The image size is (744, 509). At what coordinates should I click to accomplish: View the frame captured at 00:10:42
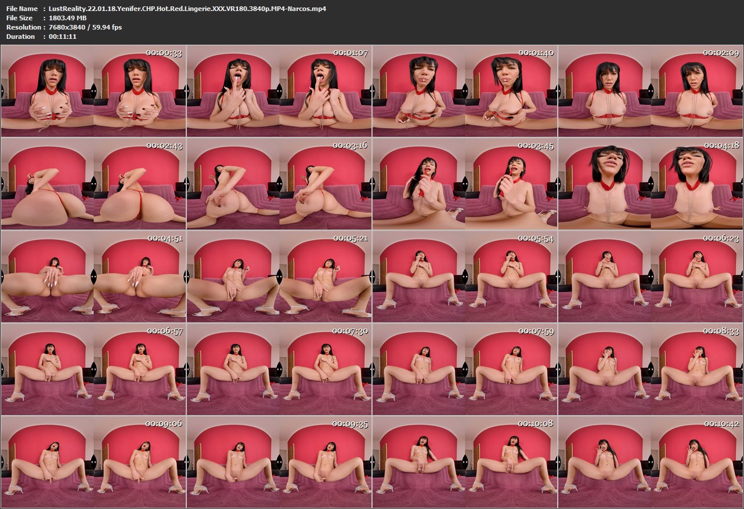coord(651,462)
